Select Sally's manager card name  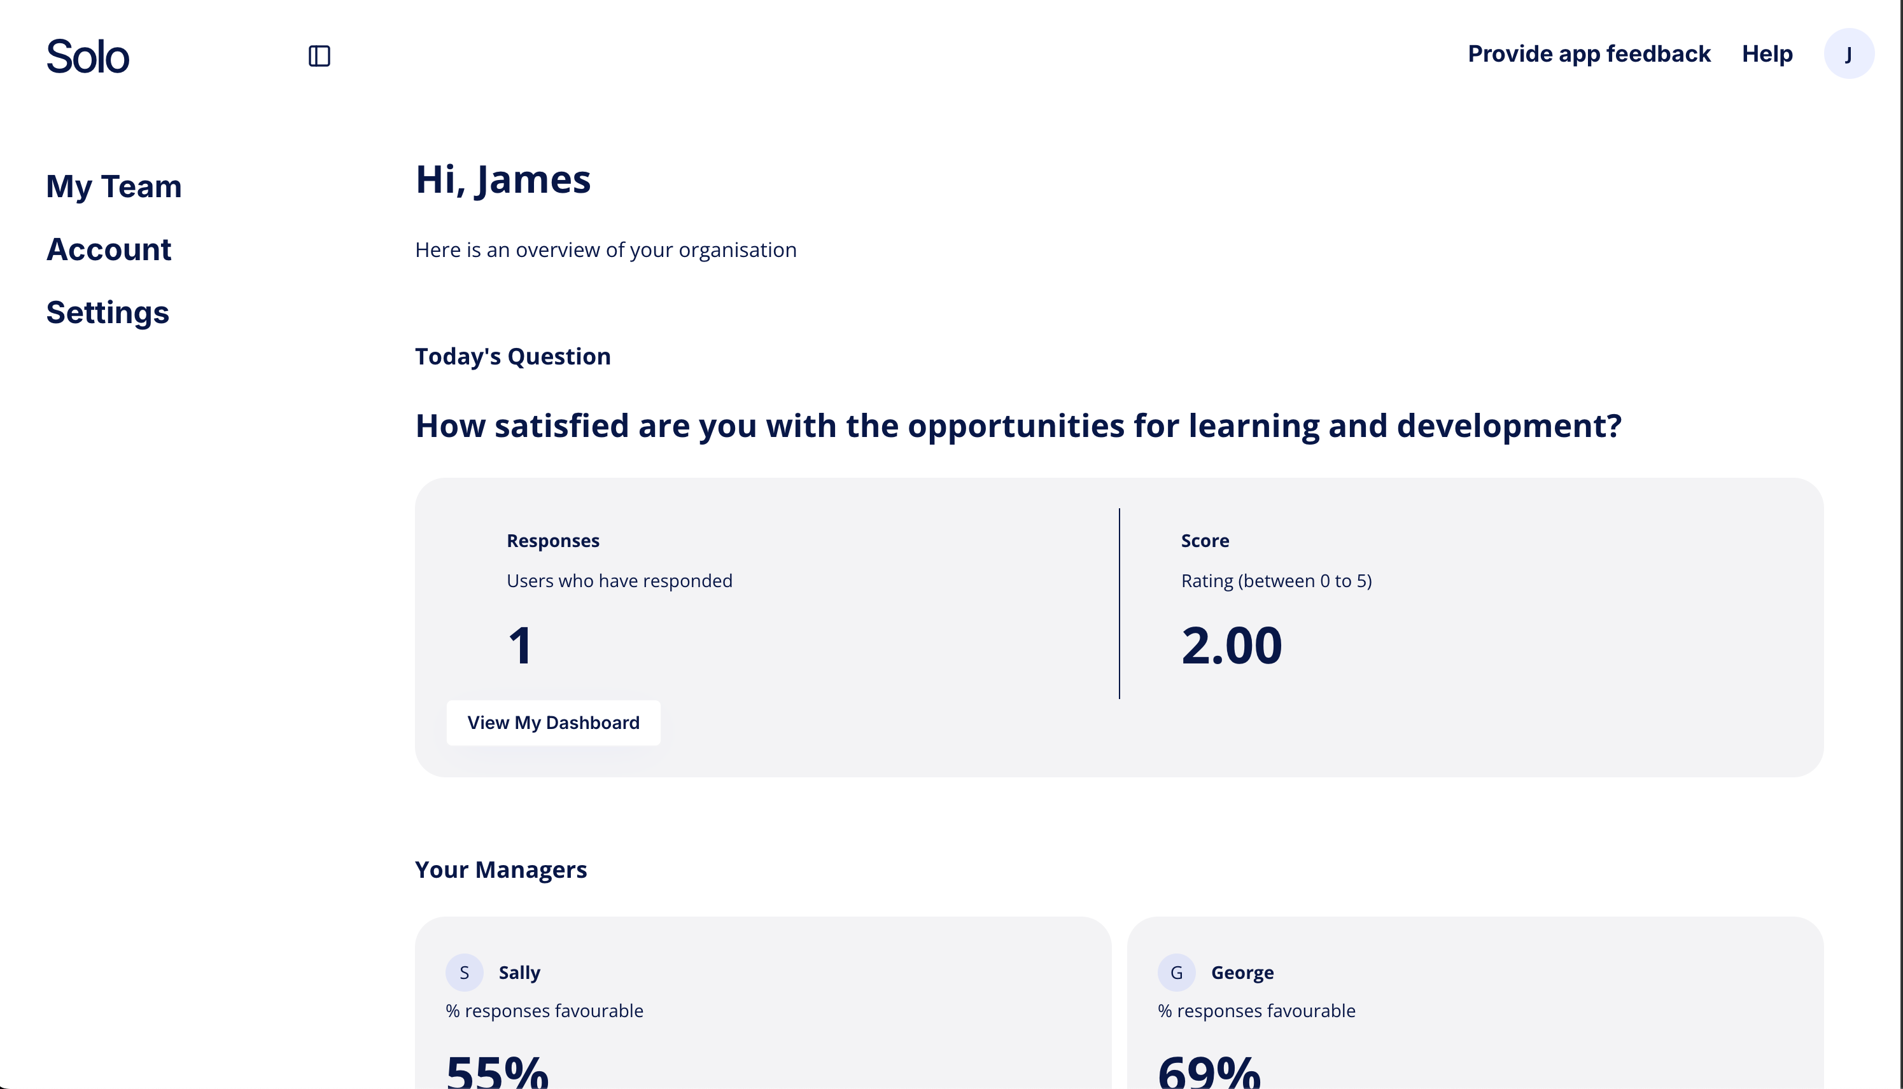pyautogui.click(x=519, y=973)
